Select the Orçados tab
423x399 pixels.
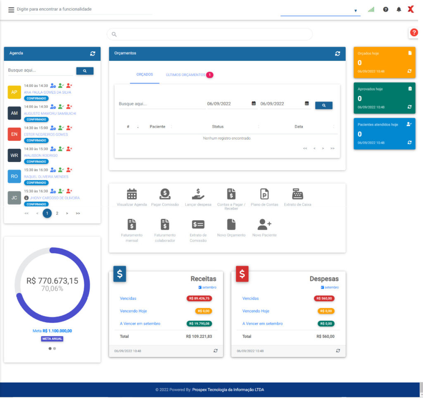tap(145, 75)
